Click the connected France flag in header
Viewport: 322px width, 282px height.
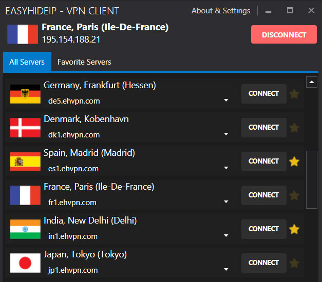coord(23,34)
